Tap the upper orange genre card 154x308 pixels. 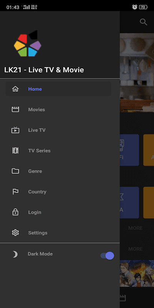click(149, 150)
